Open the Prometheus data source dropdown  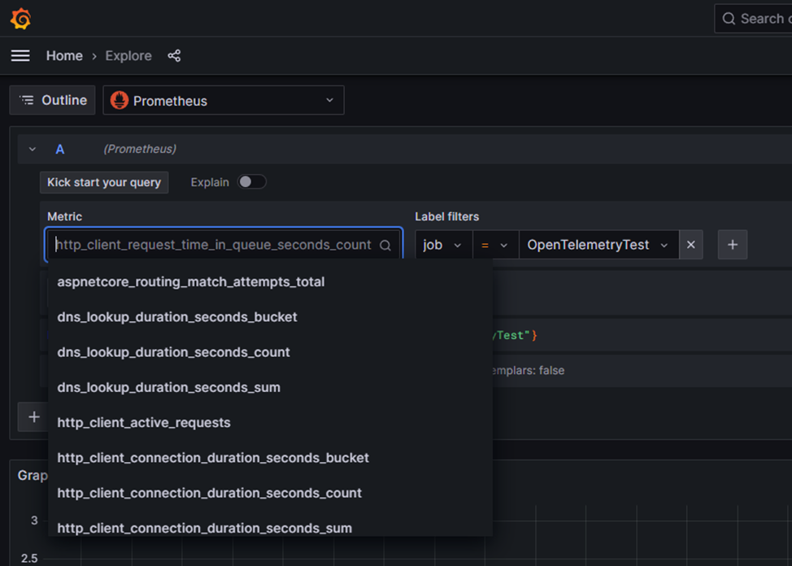224,100
